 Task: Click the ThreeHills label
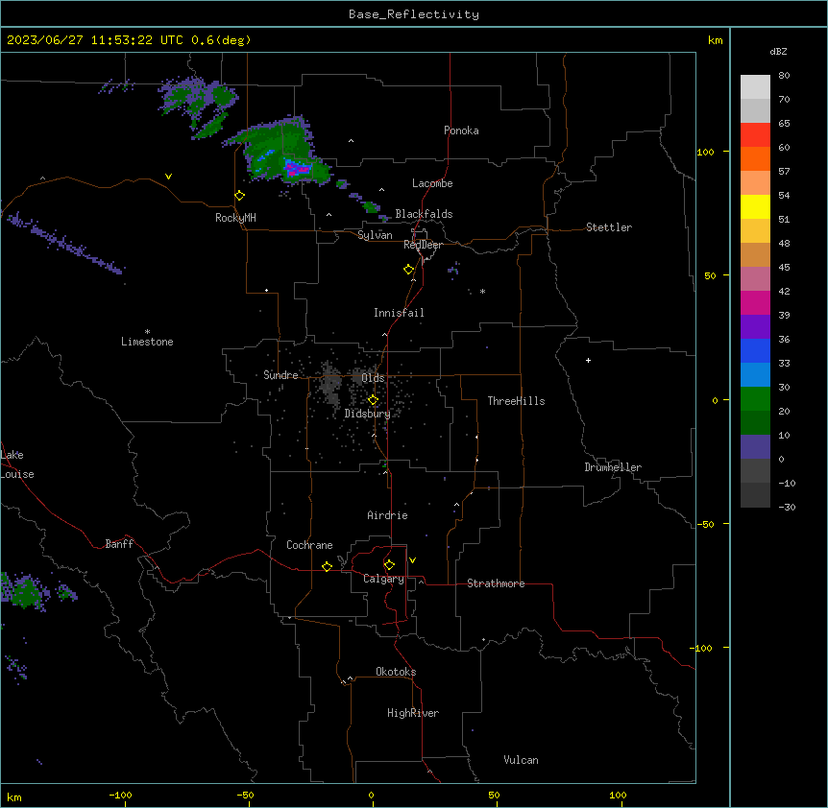pos(516,401)
